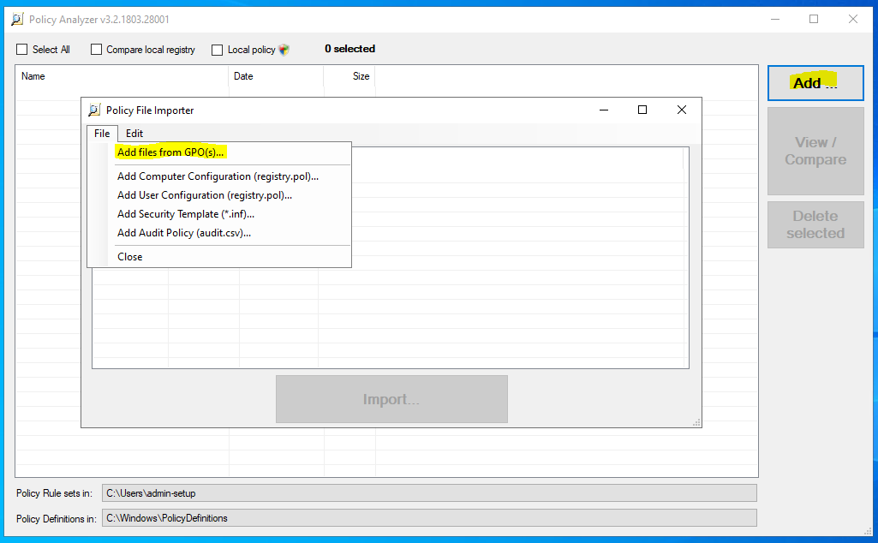Maximize the Policy Analyzer main window

pyautogui.click(x=814, y=19)
